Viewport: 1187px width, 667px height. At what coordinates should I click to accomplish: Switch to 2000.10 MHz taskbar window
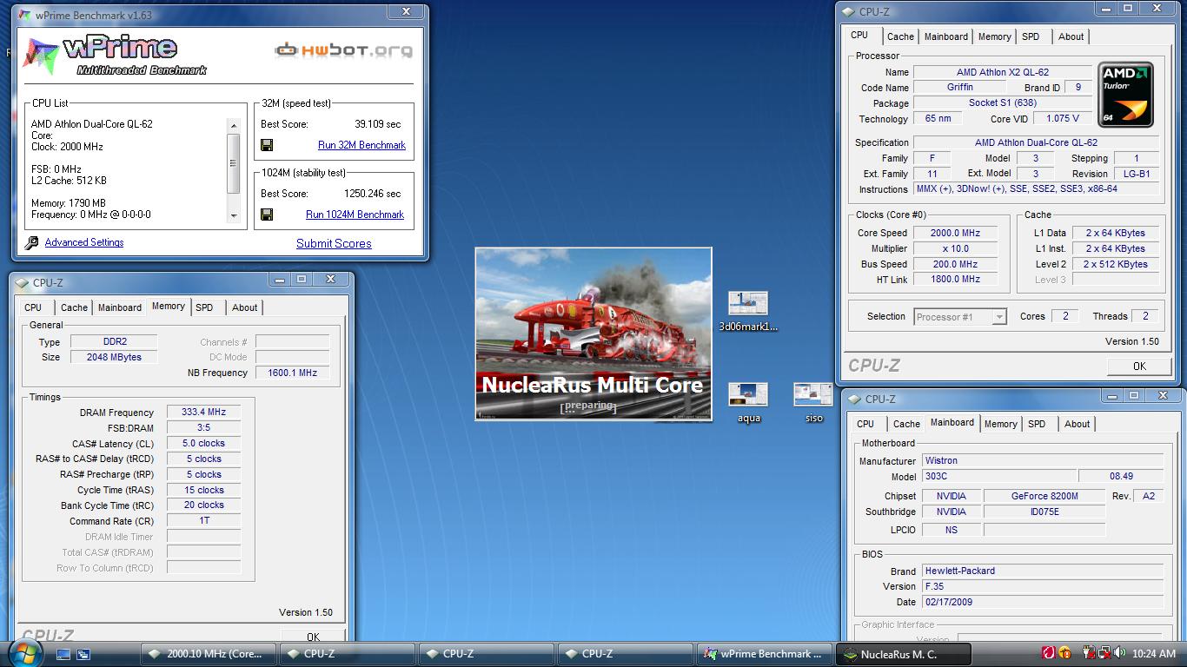pos(209,654)
